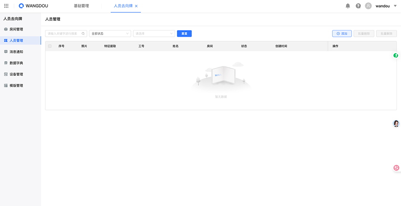Click the 操作 column header
The height and width of the screenshot is (206, 401).
click(x=335, y=46)
